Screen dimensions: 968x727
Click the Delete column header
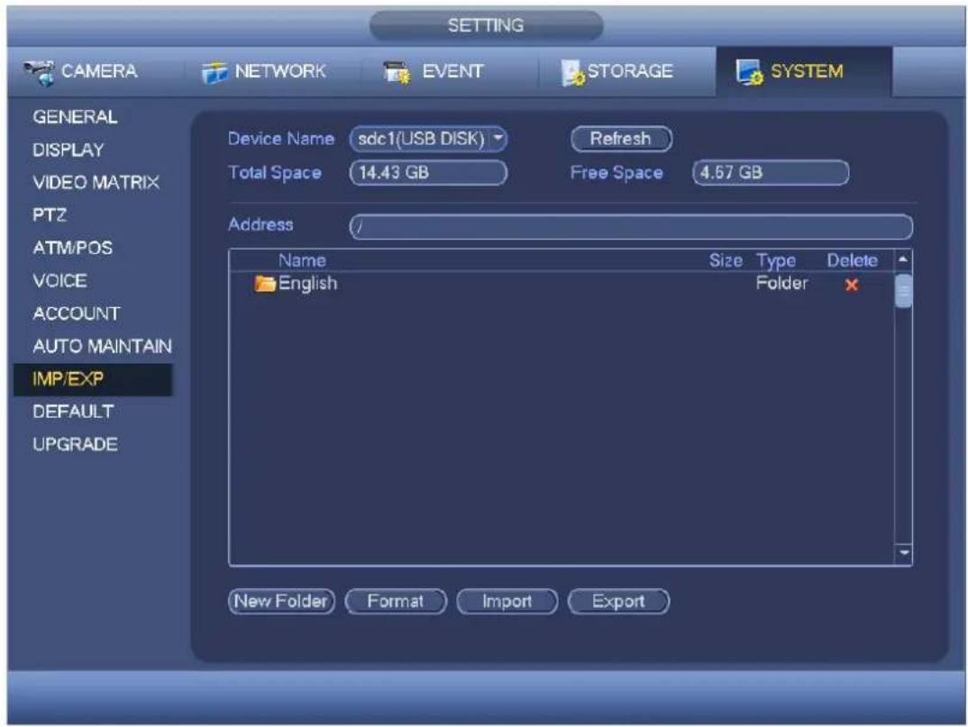[x=852, y=260]
